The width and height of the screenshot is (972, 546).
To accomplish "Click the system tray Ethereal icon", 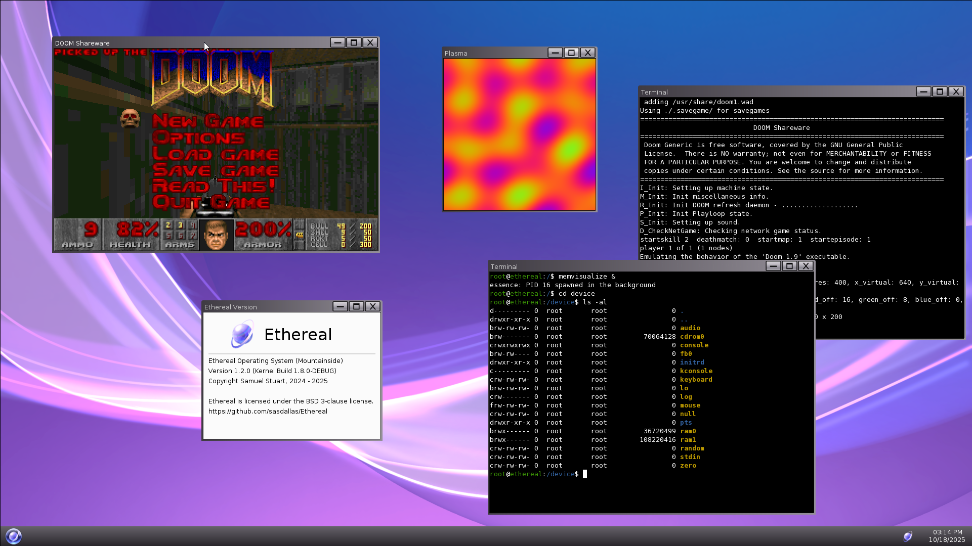I will coord(908,536).
